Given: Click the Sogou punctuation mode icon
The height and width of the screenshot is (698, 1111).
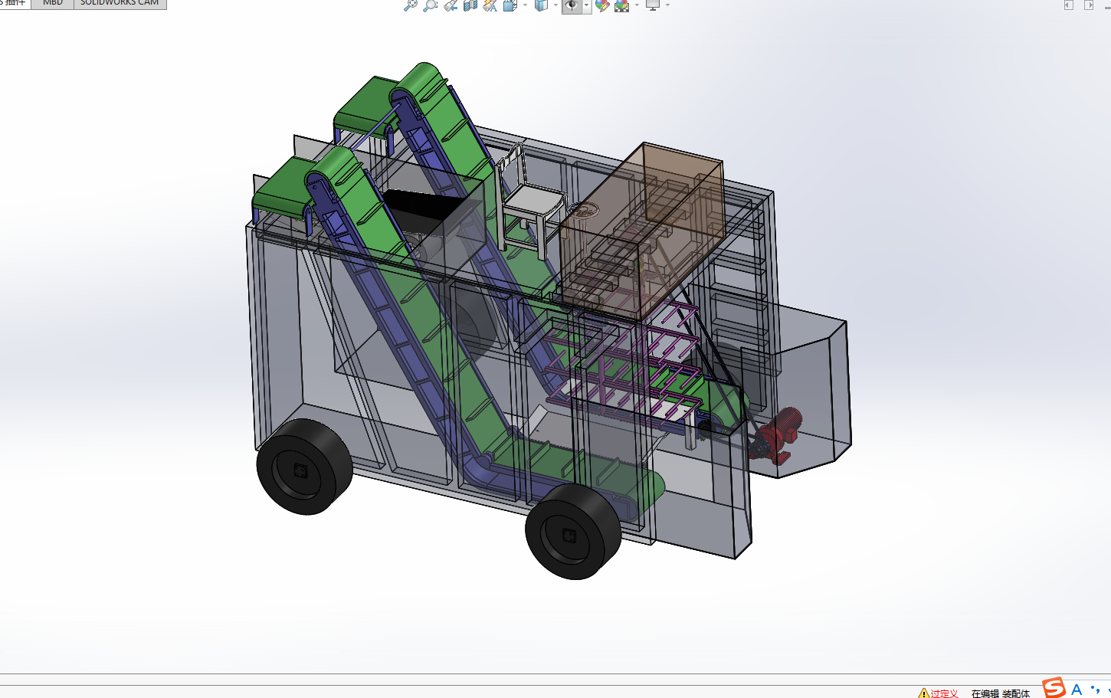Looking at the screenshot, I should (x=1095, y=690).
